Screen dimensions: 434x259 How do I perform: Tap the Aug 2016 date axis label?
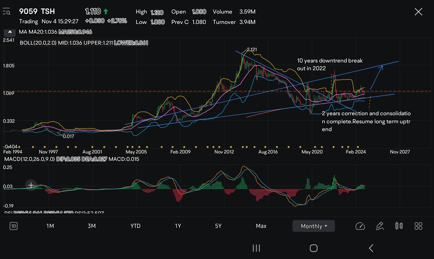tap(268, 152)
